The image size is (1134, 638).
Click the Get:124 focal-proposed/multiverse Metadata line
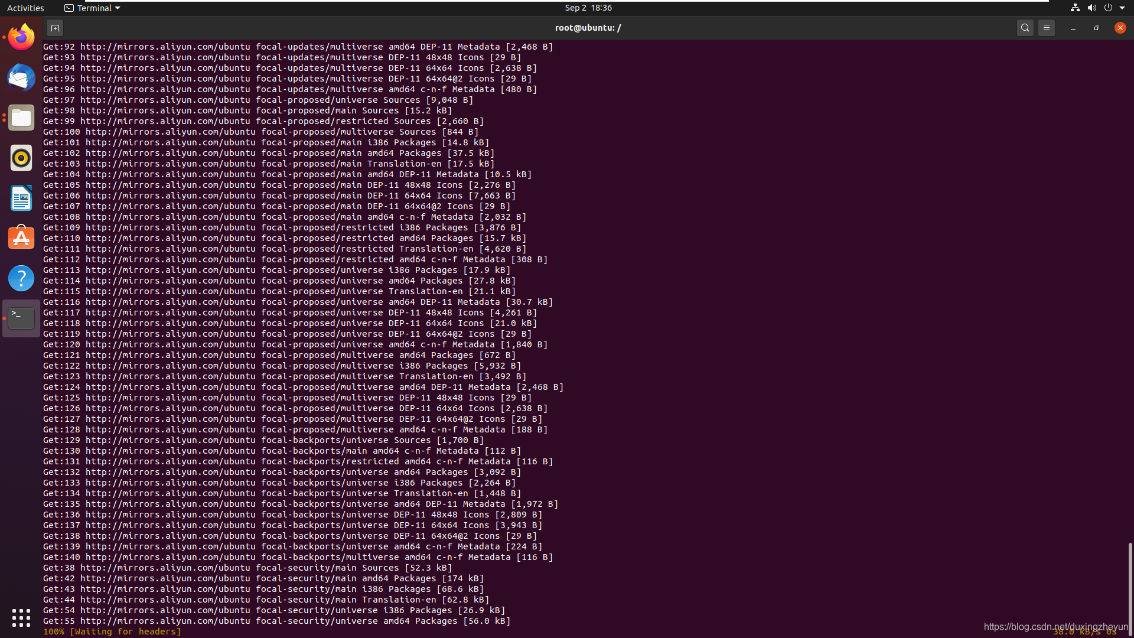pos(303,387)
